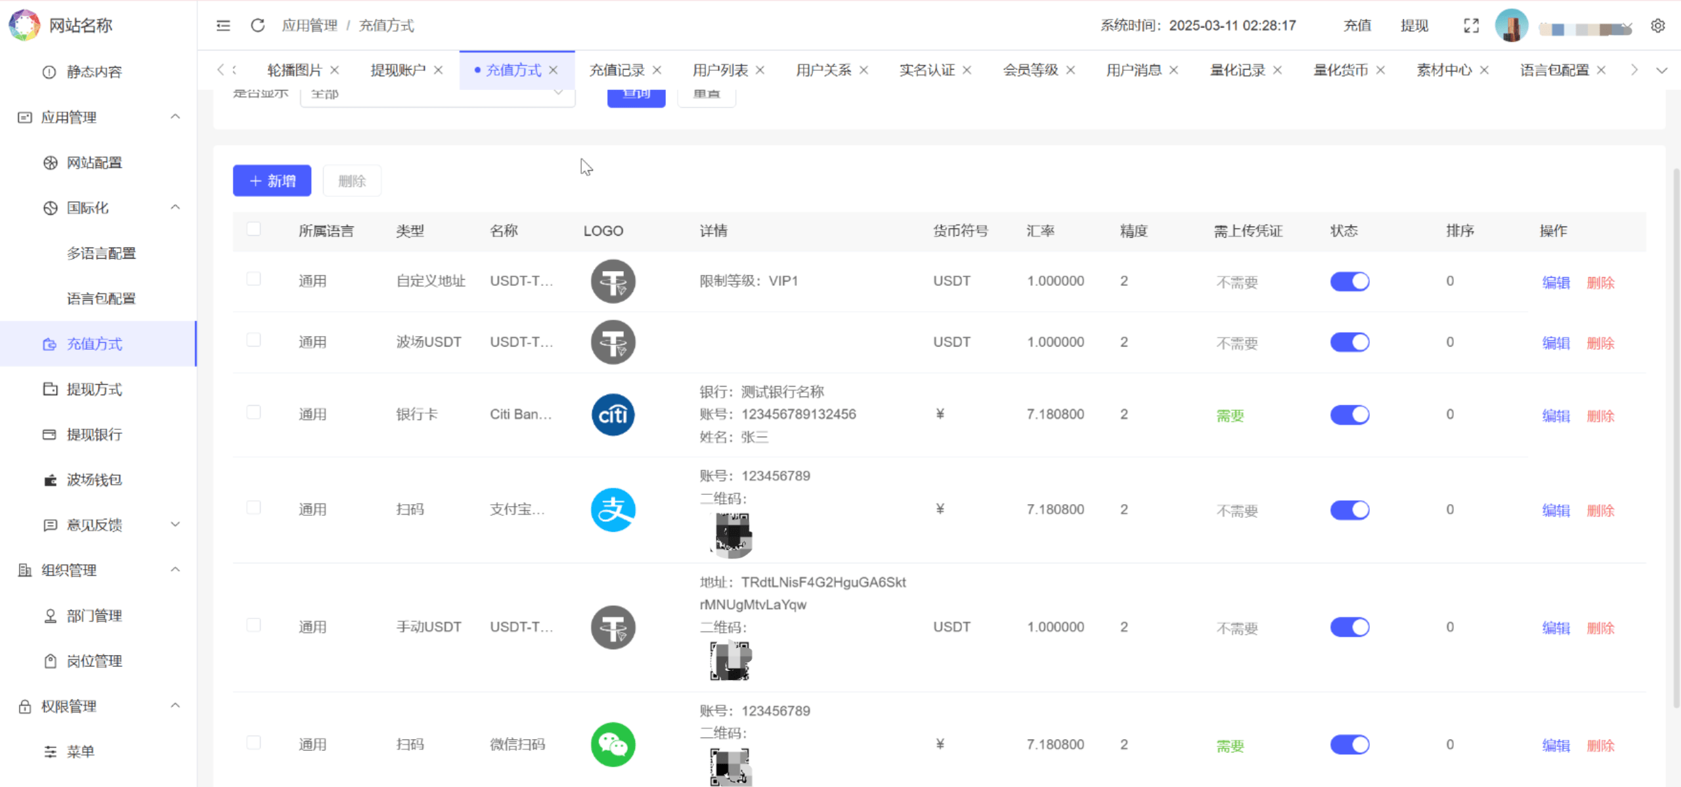The image size is (1681, 787).
Task: Click the Alipay logo icon
Action: coord(613,510)
